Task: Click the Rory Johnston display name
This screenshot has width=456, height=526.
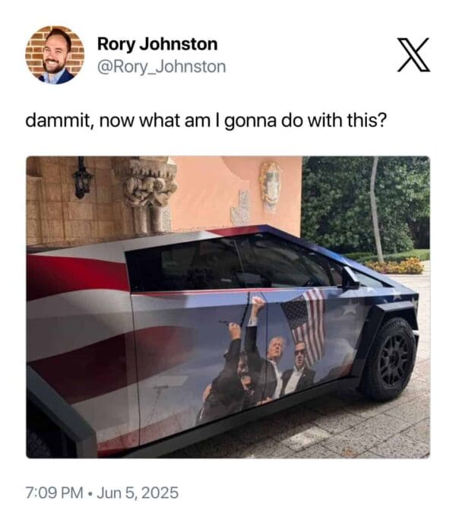Action: click(157, 44)
